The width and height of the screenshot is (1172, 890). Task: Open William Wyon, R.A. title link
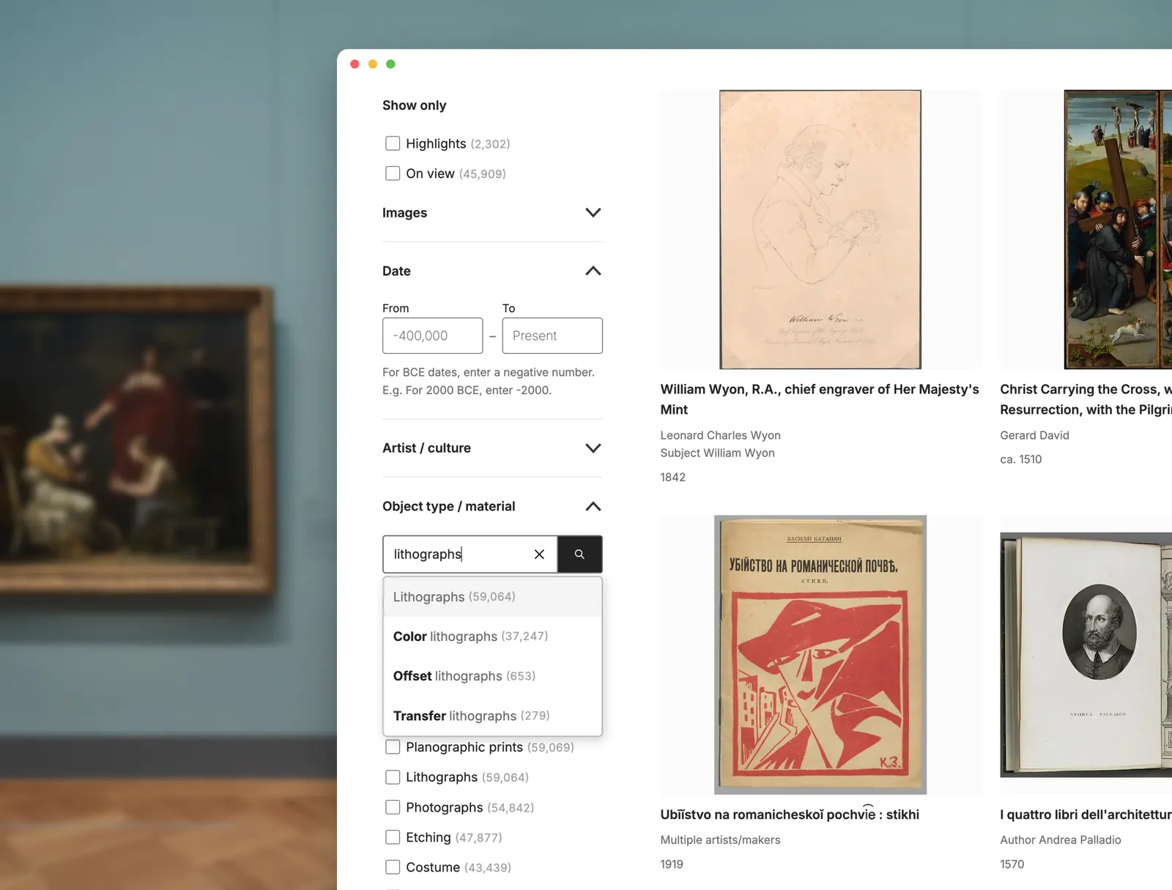click(x=820, y=399)
